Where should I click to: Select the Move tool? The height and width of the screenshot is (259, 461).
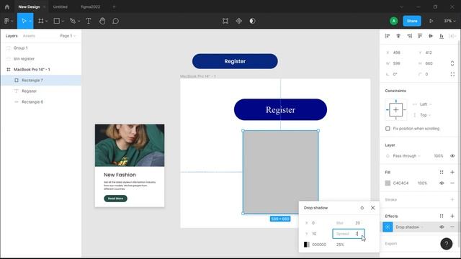24,21
